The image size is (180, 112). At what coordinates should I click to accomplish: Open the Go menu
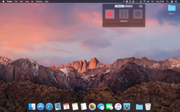click(33, 1)
